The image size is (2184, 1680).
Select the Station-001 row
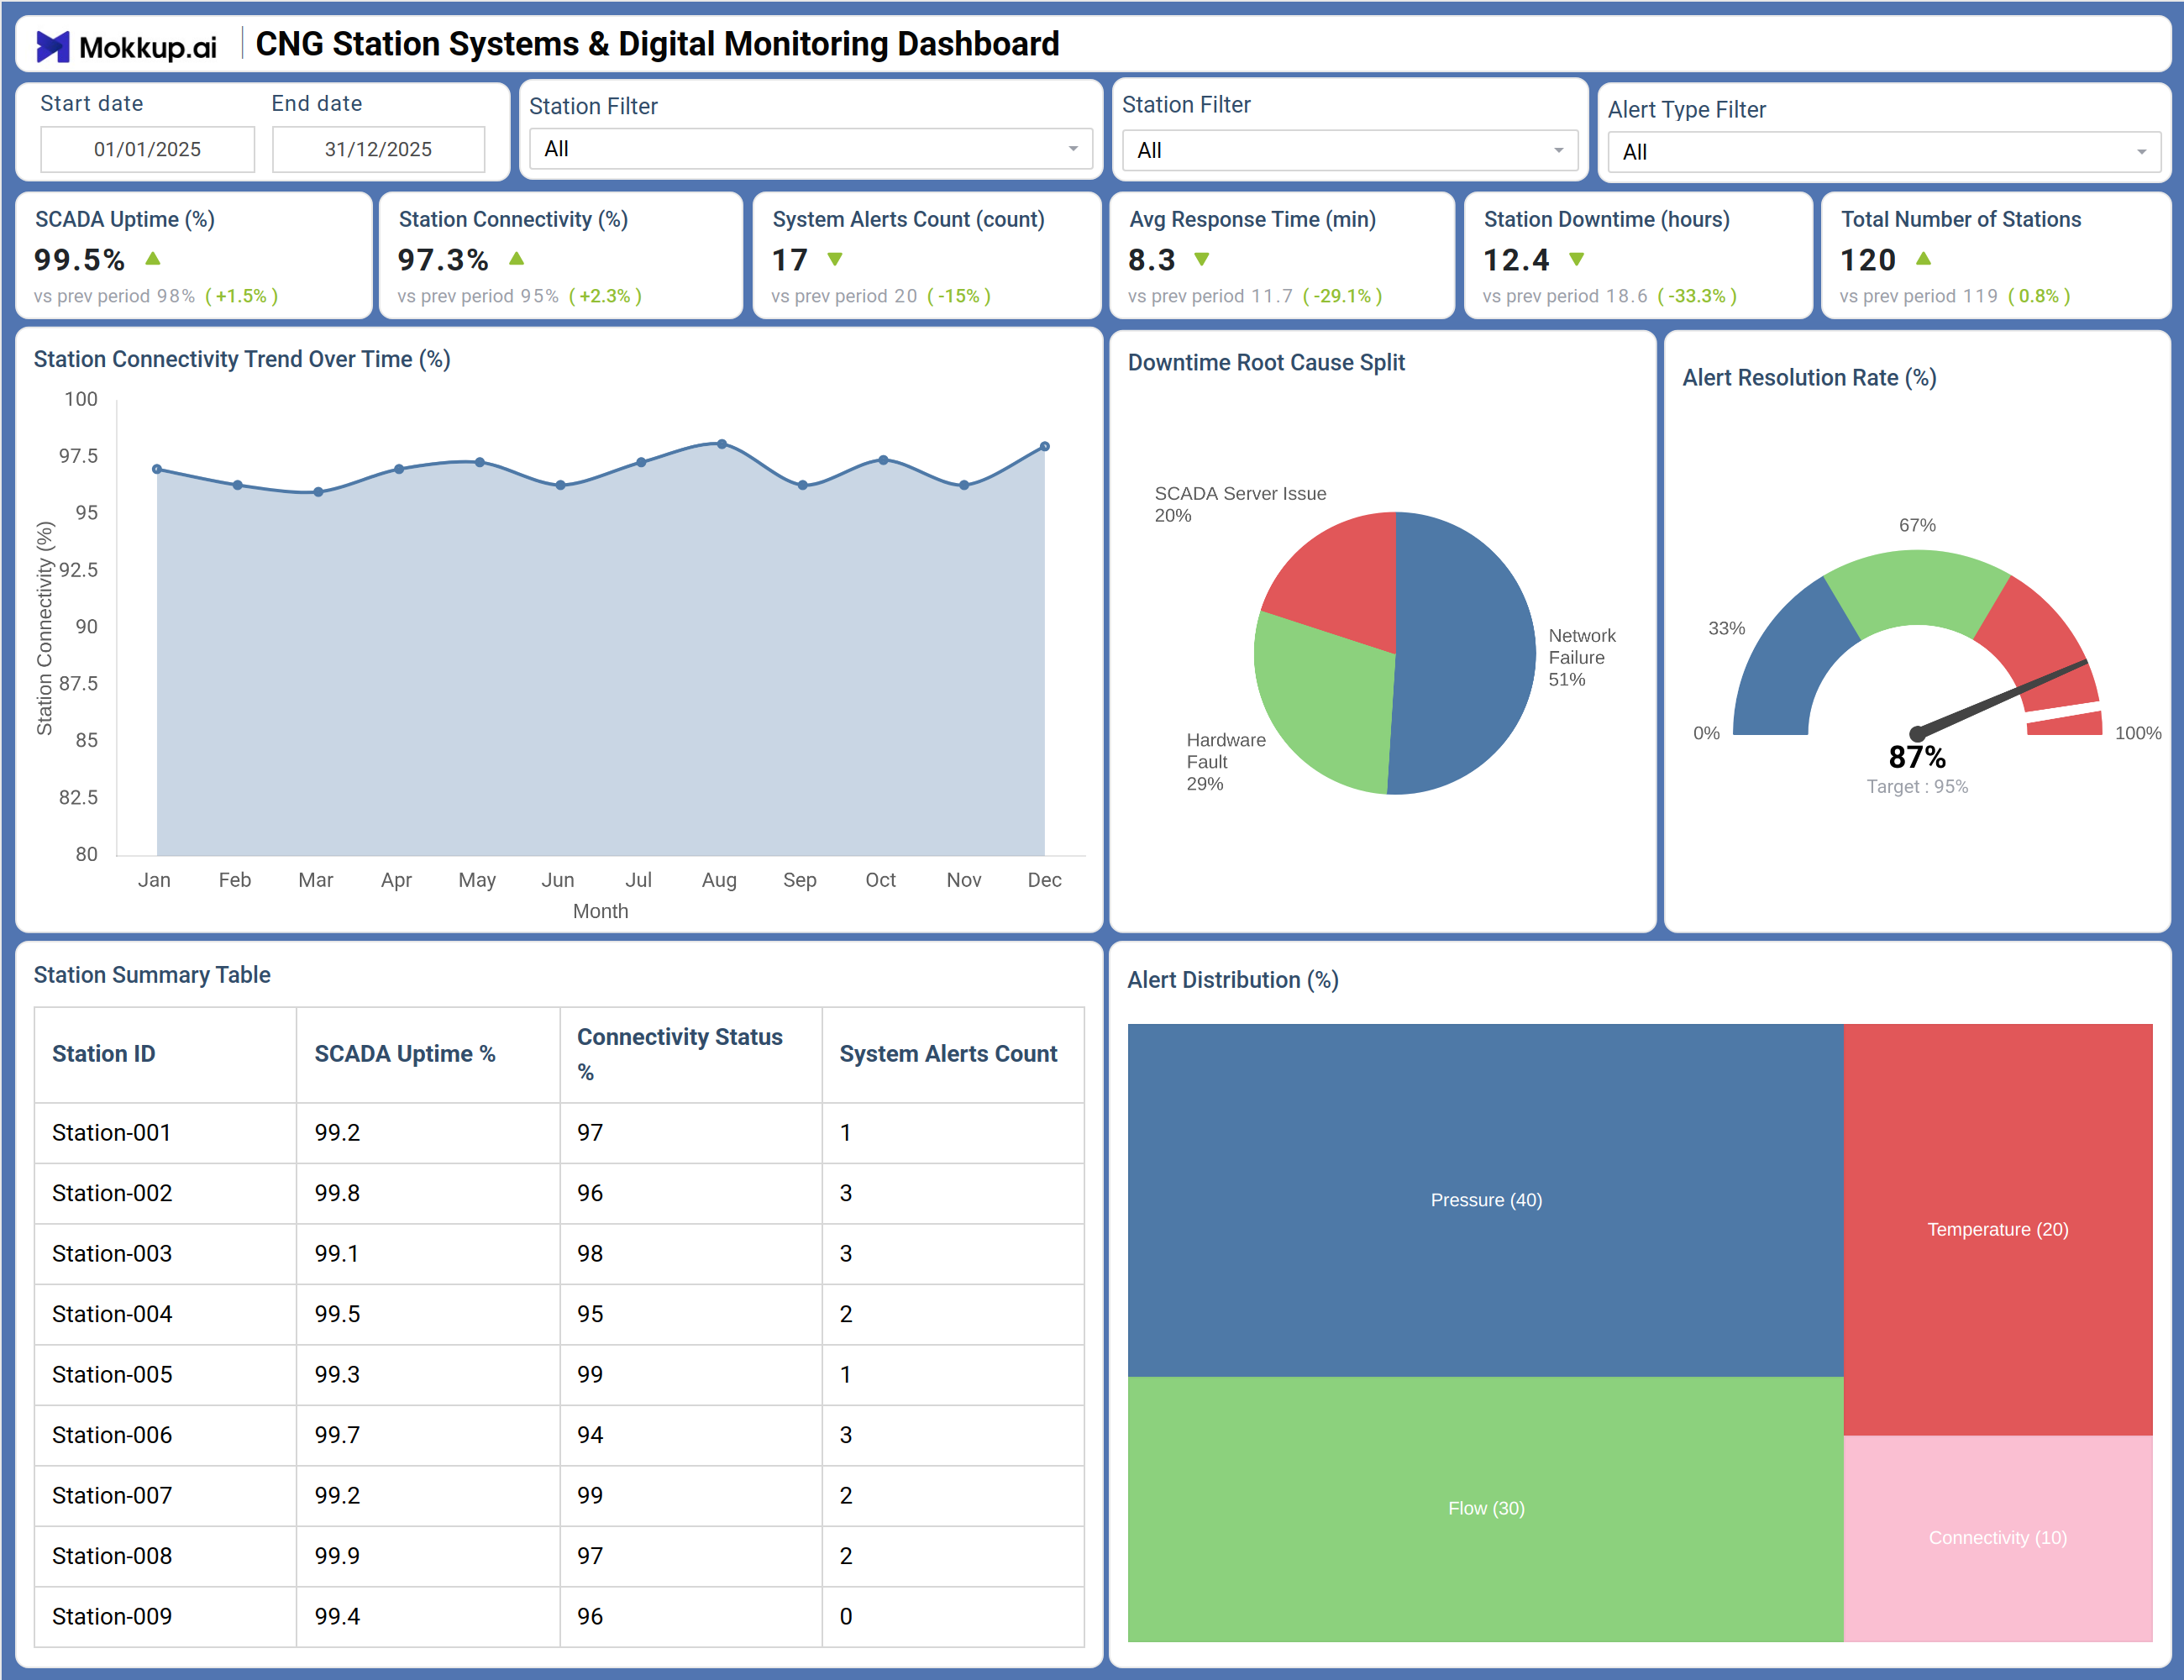pos(559,1133)
